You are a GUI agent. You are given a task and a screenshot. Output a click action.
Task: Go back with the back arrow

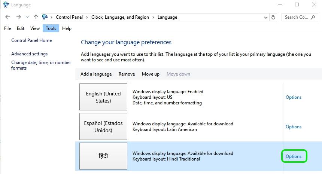(7, 17)
